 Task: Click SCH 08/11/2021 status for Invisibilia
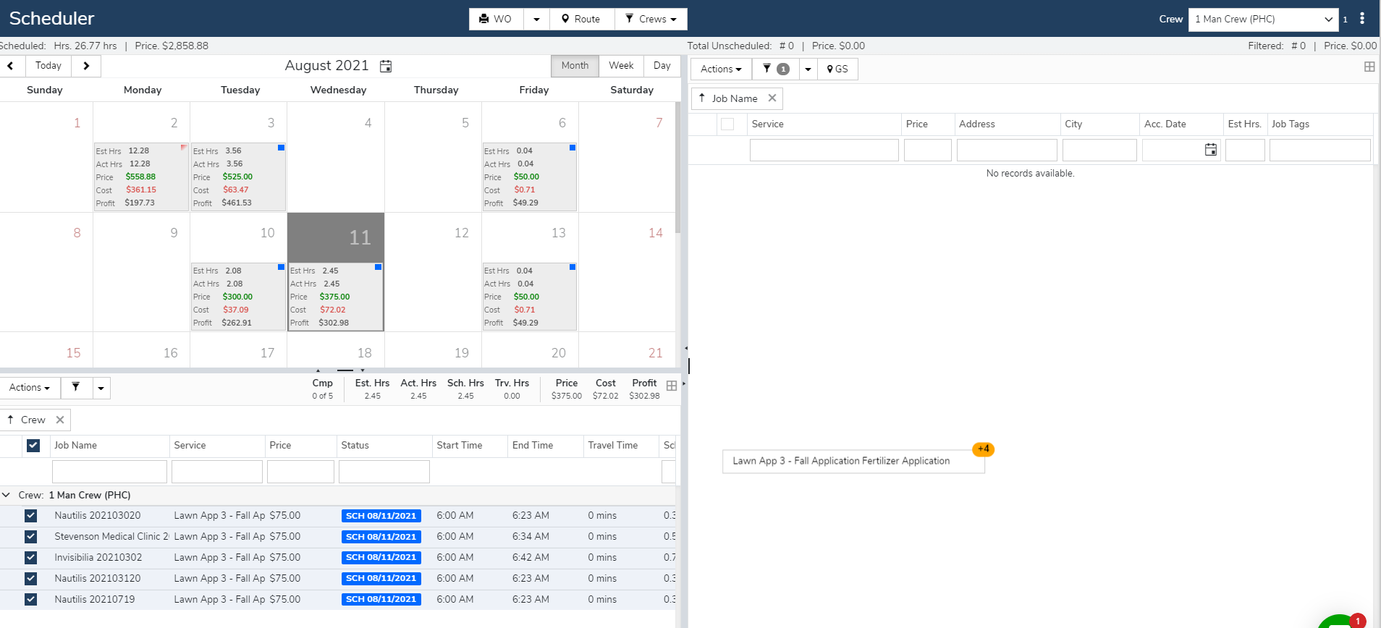tap(381, 558)
